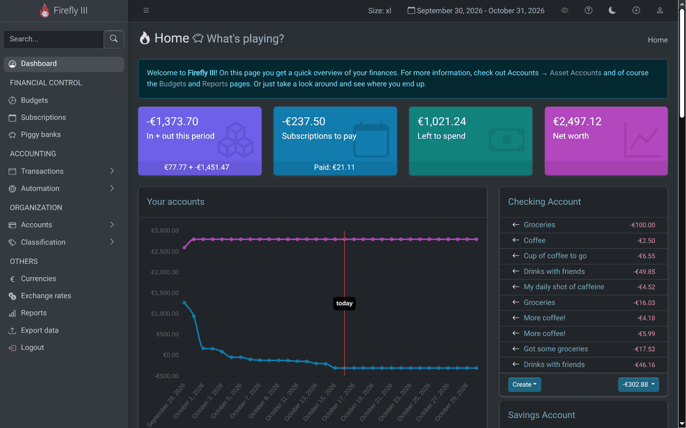
Task: Toggle the sidebar with the hamburger icon
Action: point(146,10)
